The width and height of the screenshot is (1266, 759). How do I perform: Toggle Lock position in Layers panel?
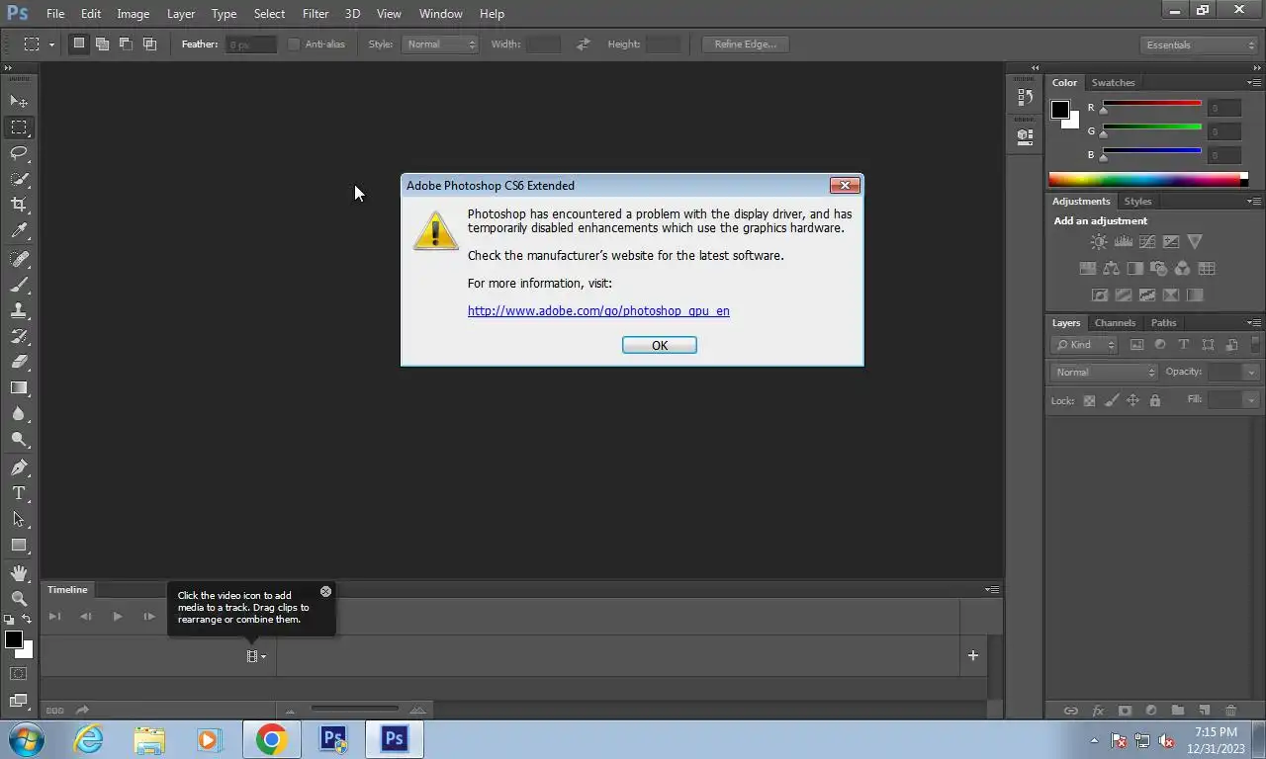1132,400
